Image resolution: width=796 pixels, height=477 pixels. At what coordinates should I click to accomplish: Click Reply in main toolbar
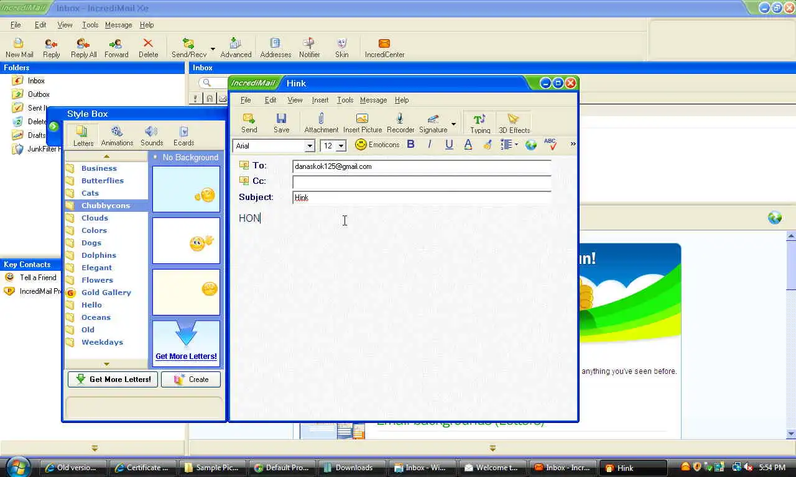pos(52,48)
